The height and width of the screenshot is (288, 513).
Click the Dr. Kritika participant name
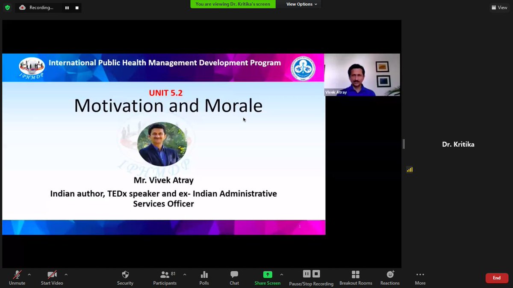[x=458, y=144]
